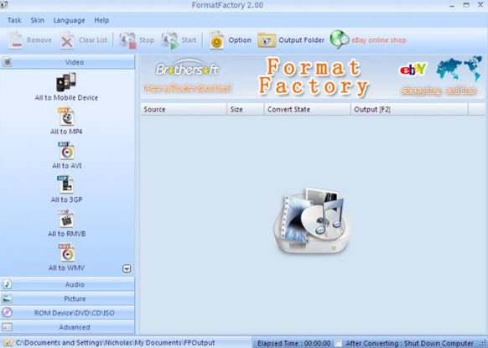Click the FFOutput path in the status bar
Image resolution: width=488 pixels, height=348 pixels.
click(x=115, y=343)
